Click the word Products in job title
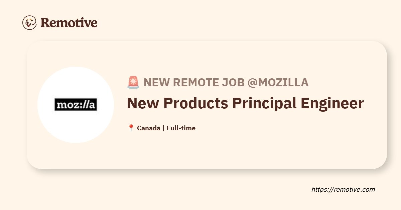The image size is (401, 210). (x=195, y=104)
